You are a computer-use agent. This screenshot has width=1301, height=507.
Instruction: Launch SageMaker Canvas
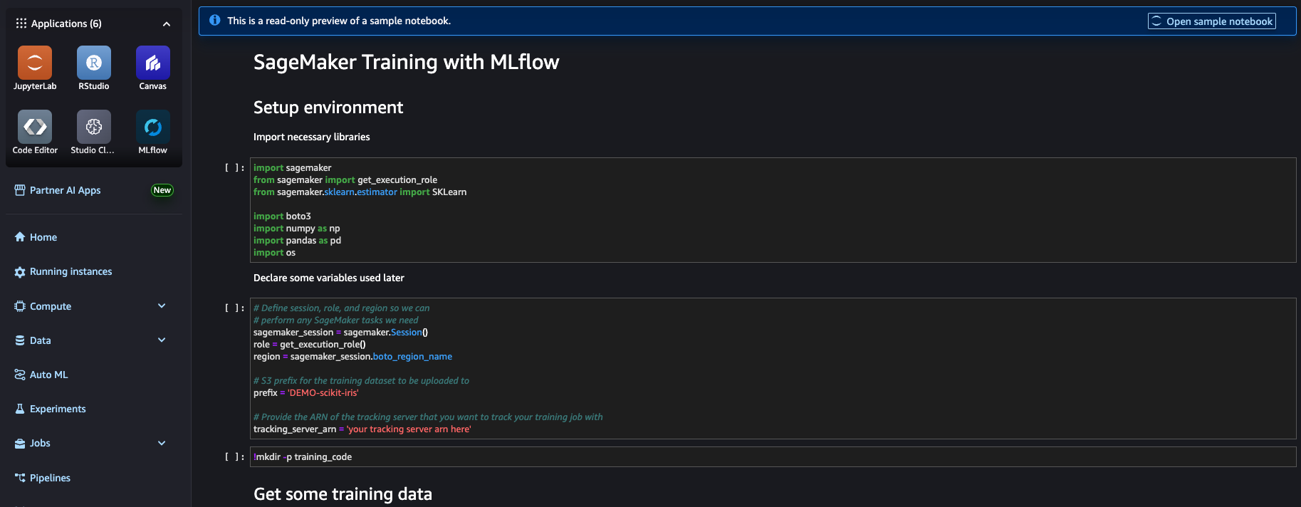click(152, 68)
